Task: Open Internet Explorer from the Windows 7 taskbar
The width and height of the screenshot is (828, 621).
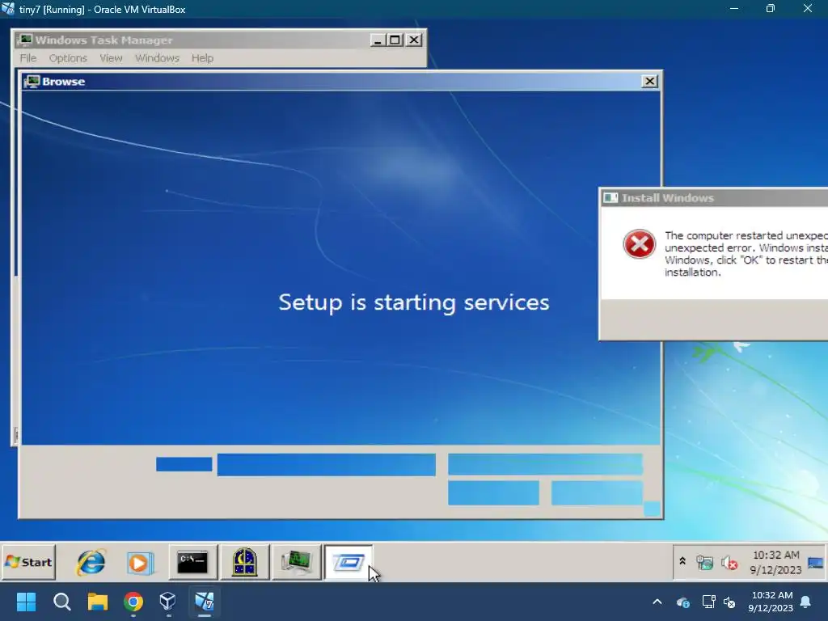Action: click(x=91, y=563)
